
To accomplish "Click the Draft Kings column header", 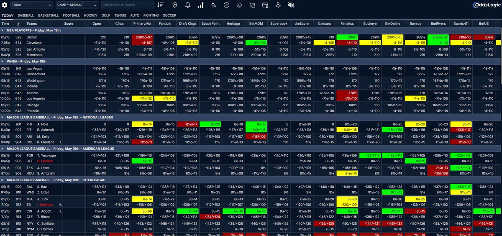I will click(188, 24).
